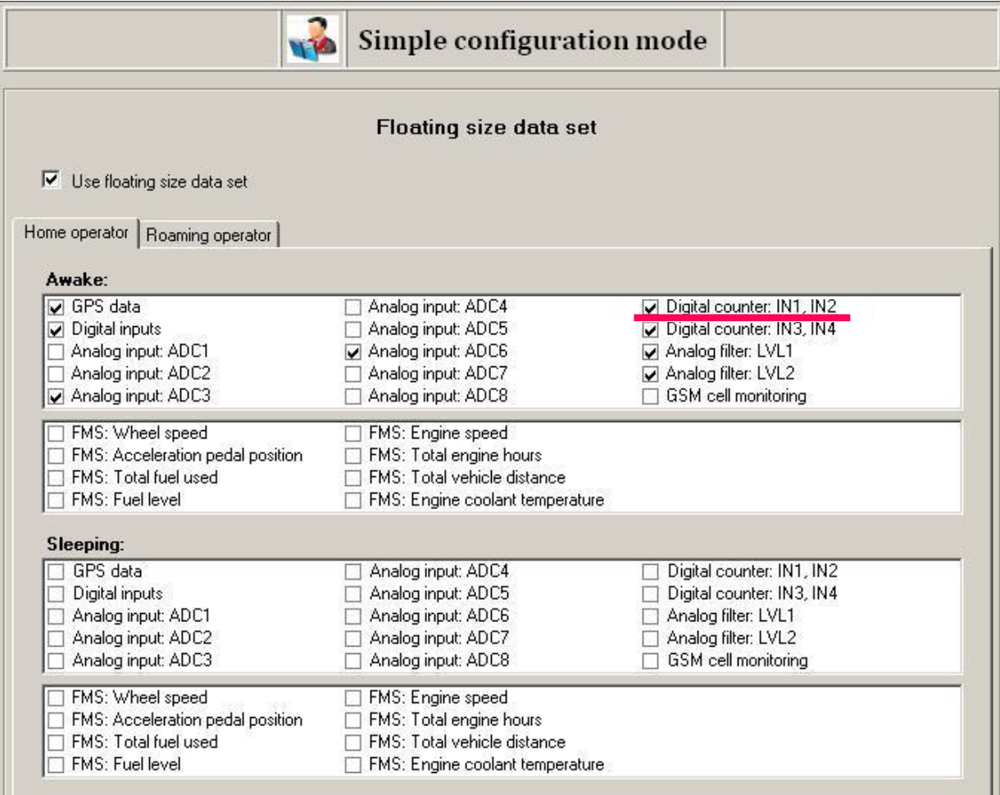Uncheck Digital inputs under Awake
Screen dimensions: 1000x795
click(57, 330)
